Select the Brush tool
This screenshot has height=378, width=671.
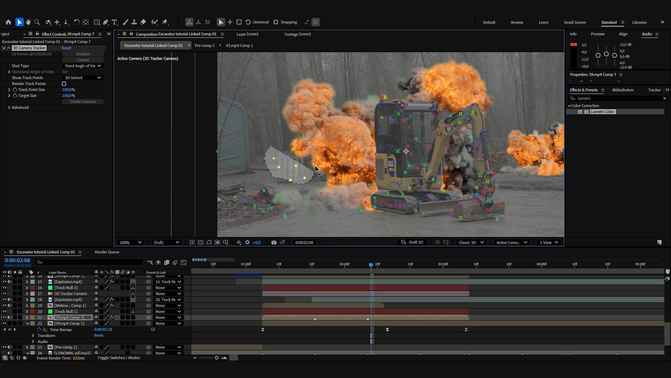tap(125, 22)
